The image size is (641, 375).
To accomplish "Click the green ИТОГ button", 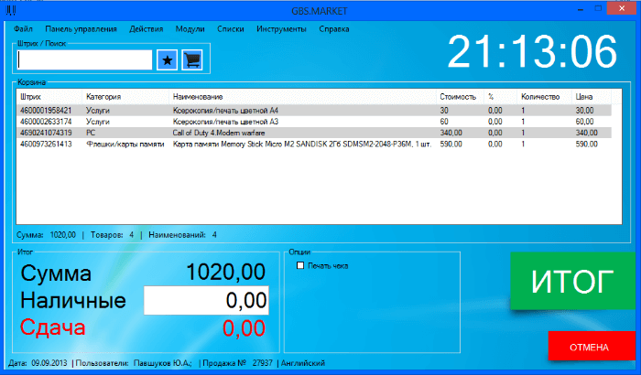I will pos(572,281).
